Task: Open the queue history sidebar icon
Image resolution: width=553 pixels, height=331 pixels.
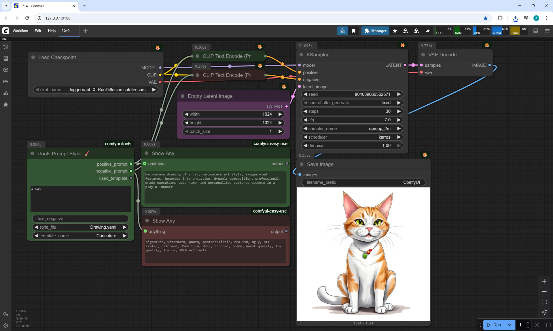Action: coord(6,47)
